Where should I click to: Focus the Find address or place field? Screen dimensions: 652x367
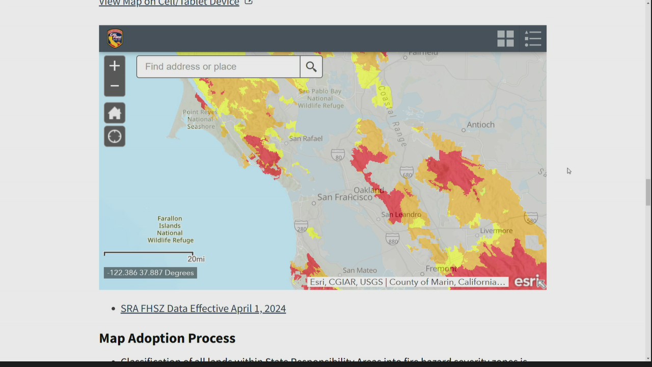219,67
